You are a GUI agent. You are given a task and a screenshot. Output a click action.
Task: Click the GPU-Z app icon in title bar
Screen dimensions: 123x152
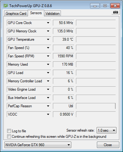[6, 6]
